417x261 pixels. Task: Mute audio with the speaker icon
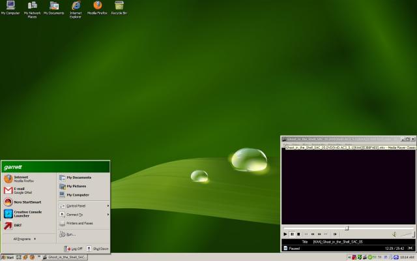coord(394,234)
